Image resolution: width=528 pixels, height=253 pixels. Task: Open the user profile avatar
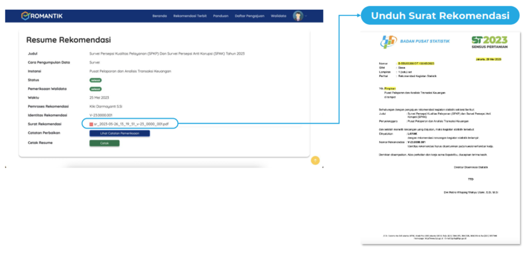click(x=298, y=16)
